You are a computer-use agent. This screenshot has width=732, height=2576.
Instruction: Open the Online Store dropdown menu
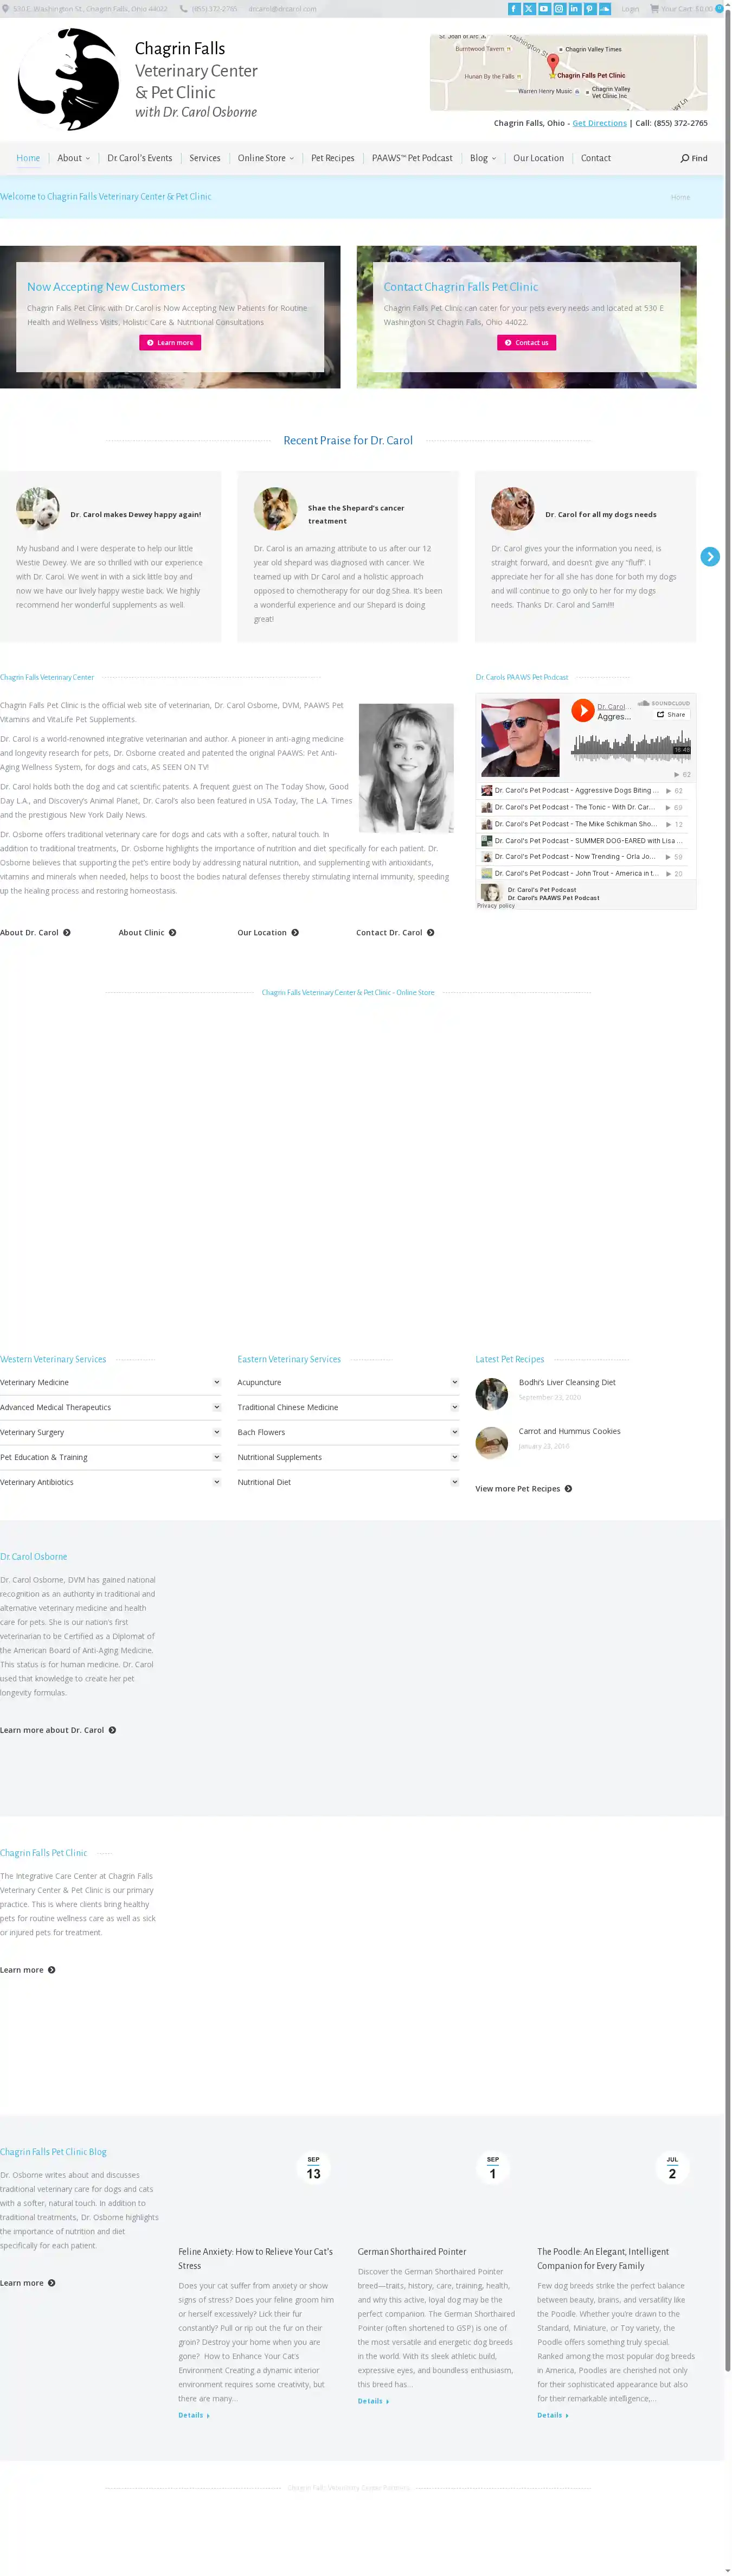tap(265, 158)
